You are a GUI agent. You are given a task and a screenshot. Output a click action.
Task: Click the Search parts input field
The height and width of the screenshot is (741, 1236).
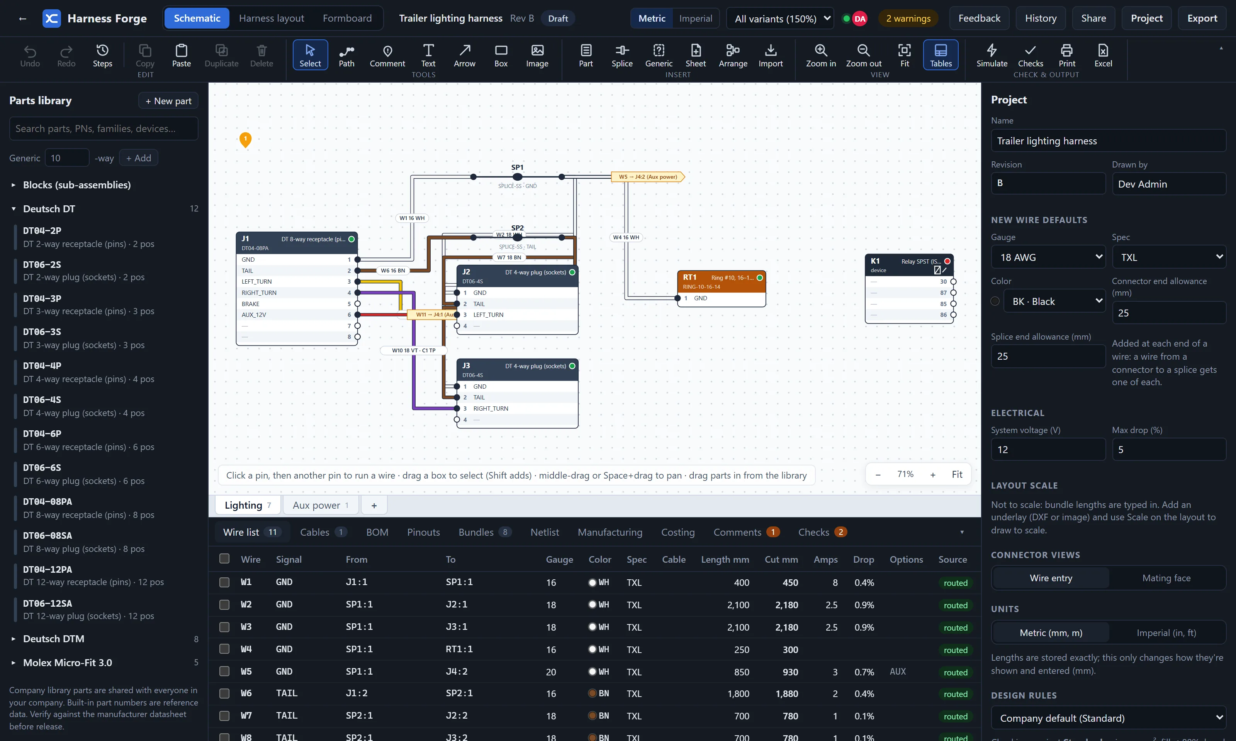pos(104,129)
